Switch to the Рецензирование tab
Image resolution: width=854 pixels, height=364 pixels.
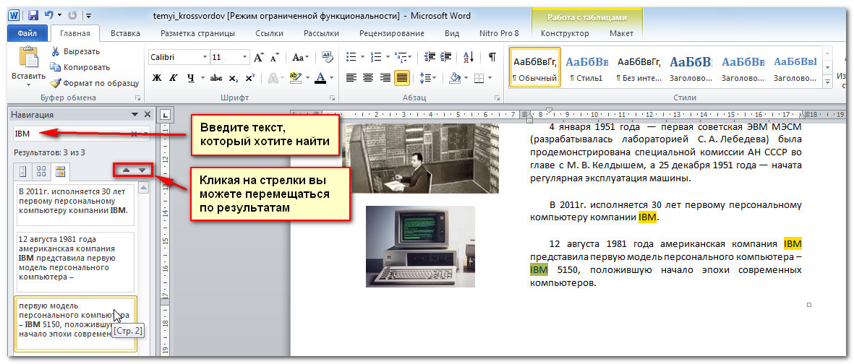point(392,33)
